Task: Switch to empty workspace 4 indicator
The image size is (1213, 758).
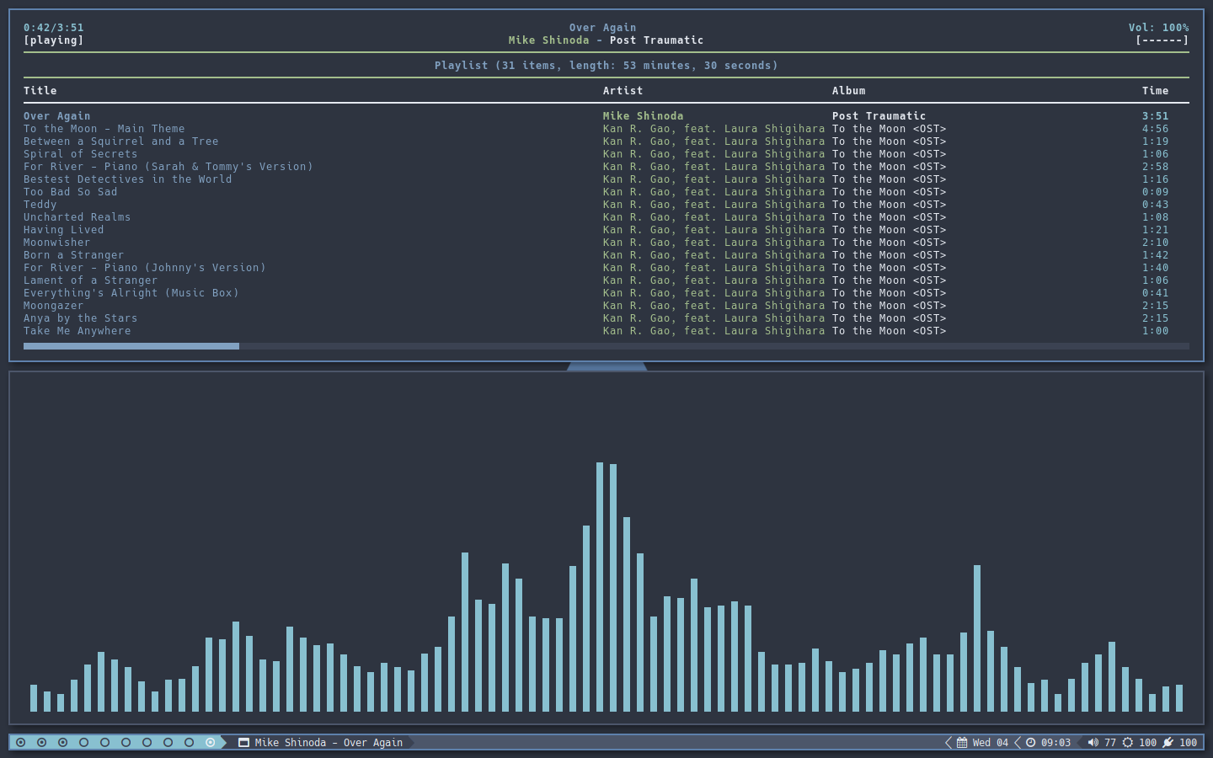Action: [x=84, y=743]
